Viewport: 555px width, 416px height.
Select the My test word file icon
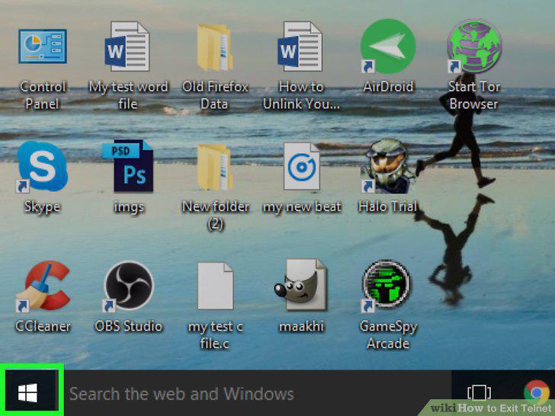tap(127, 46)
